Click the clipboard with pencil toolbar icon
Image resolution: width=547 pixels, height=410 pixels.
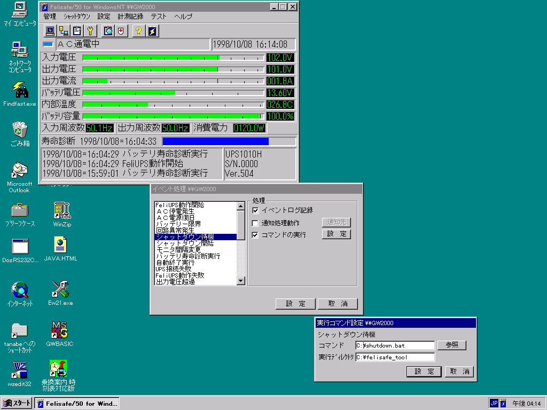77,31
